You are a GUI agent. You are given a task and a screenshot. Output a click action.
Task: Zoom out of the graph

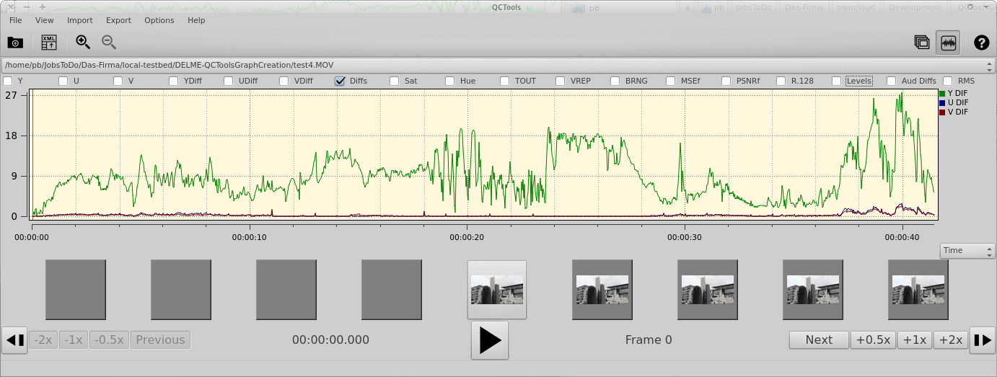coord(109,43)
